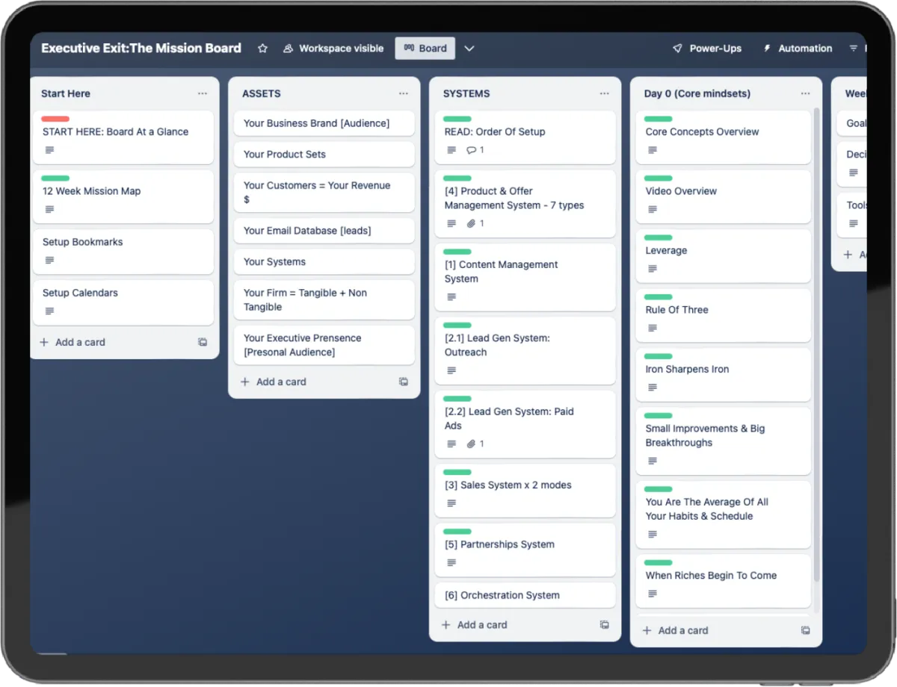Open Workspace visible privacy setting
Screen dimensions: 897x687
click(x=333, y=49)
